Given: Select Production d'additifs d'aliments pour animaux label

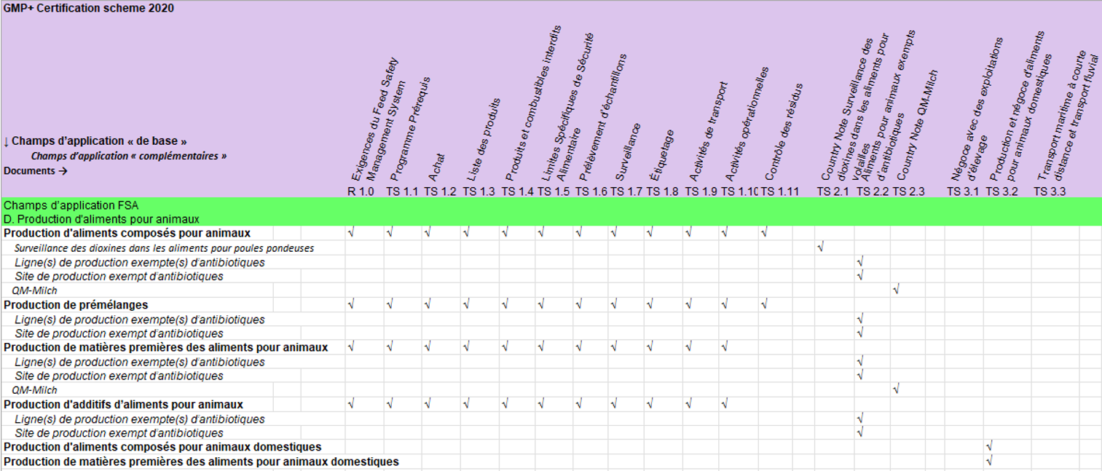Looking at the screenshot, I should click(123, 404).
